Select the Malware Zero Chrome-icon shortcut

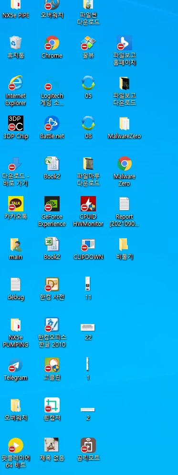point(124,163)
